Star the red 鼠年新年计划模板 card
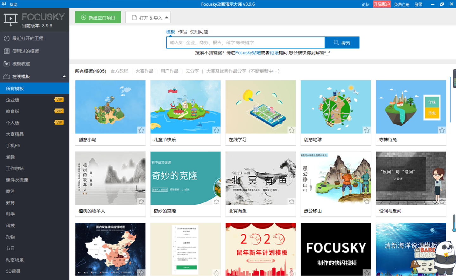This screenshot has height=280, width=456. (292, 273)
